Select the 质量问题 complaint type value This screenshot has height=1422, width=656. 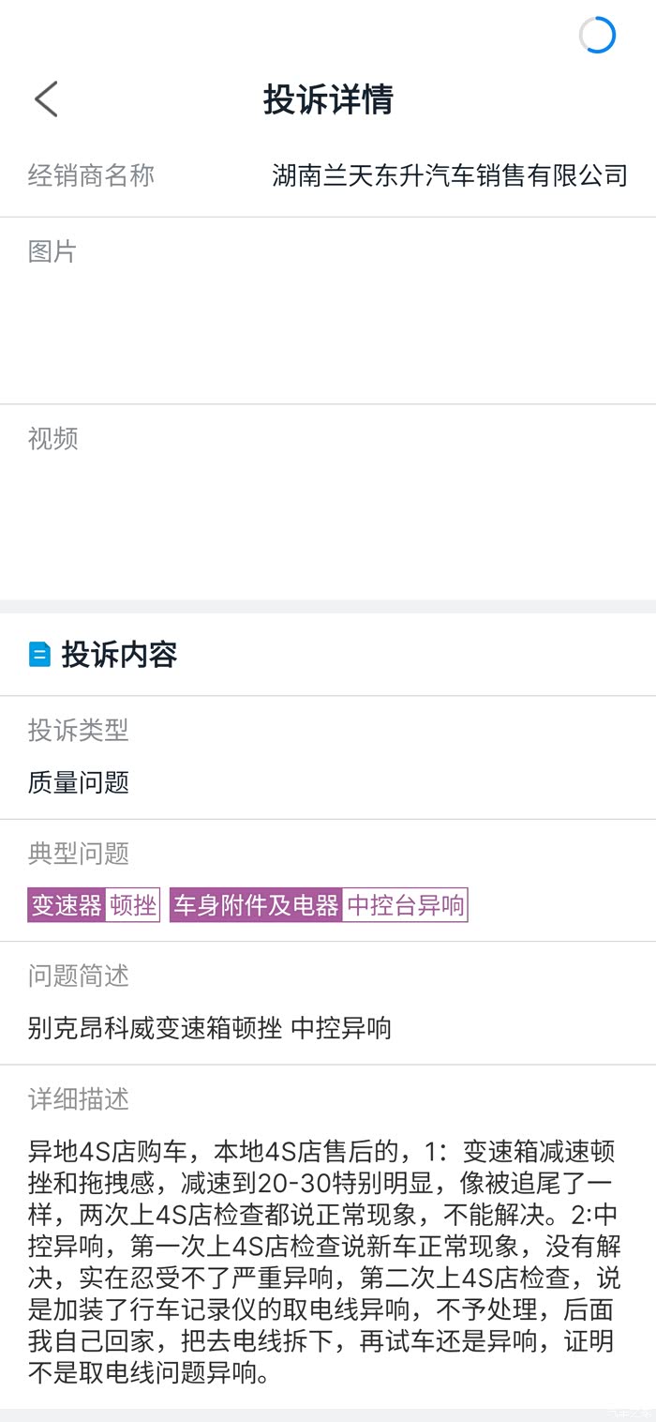(78, 781)
